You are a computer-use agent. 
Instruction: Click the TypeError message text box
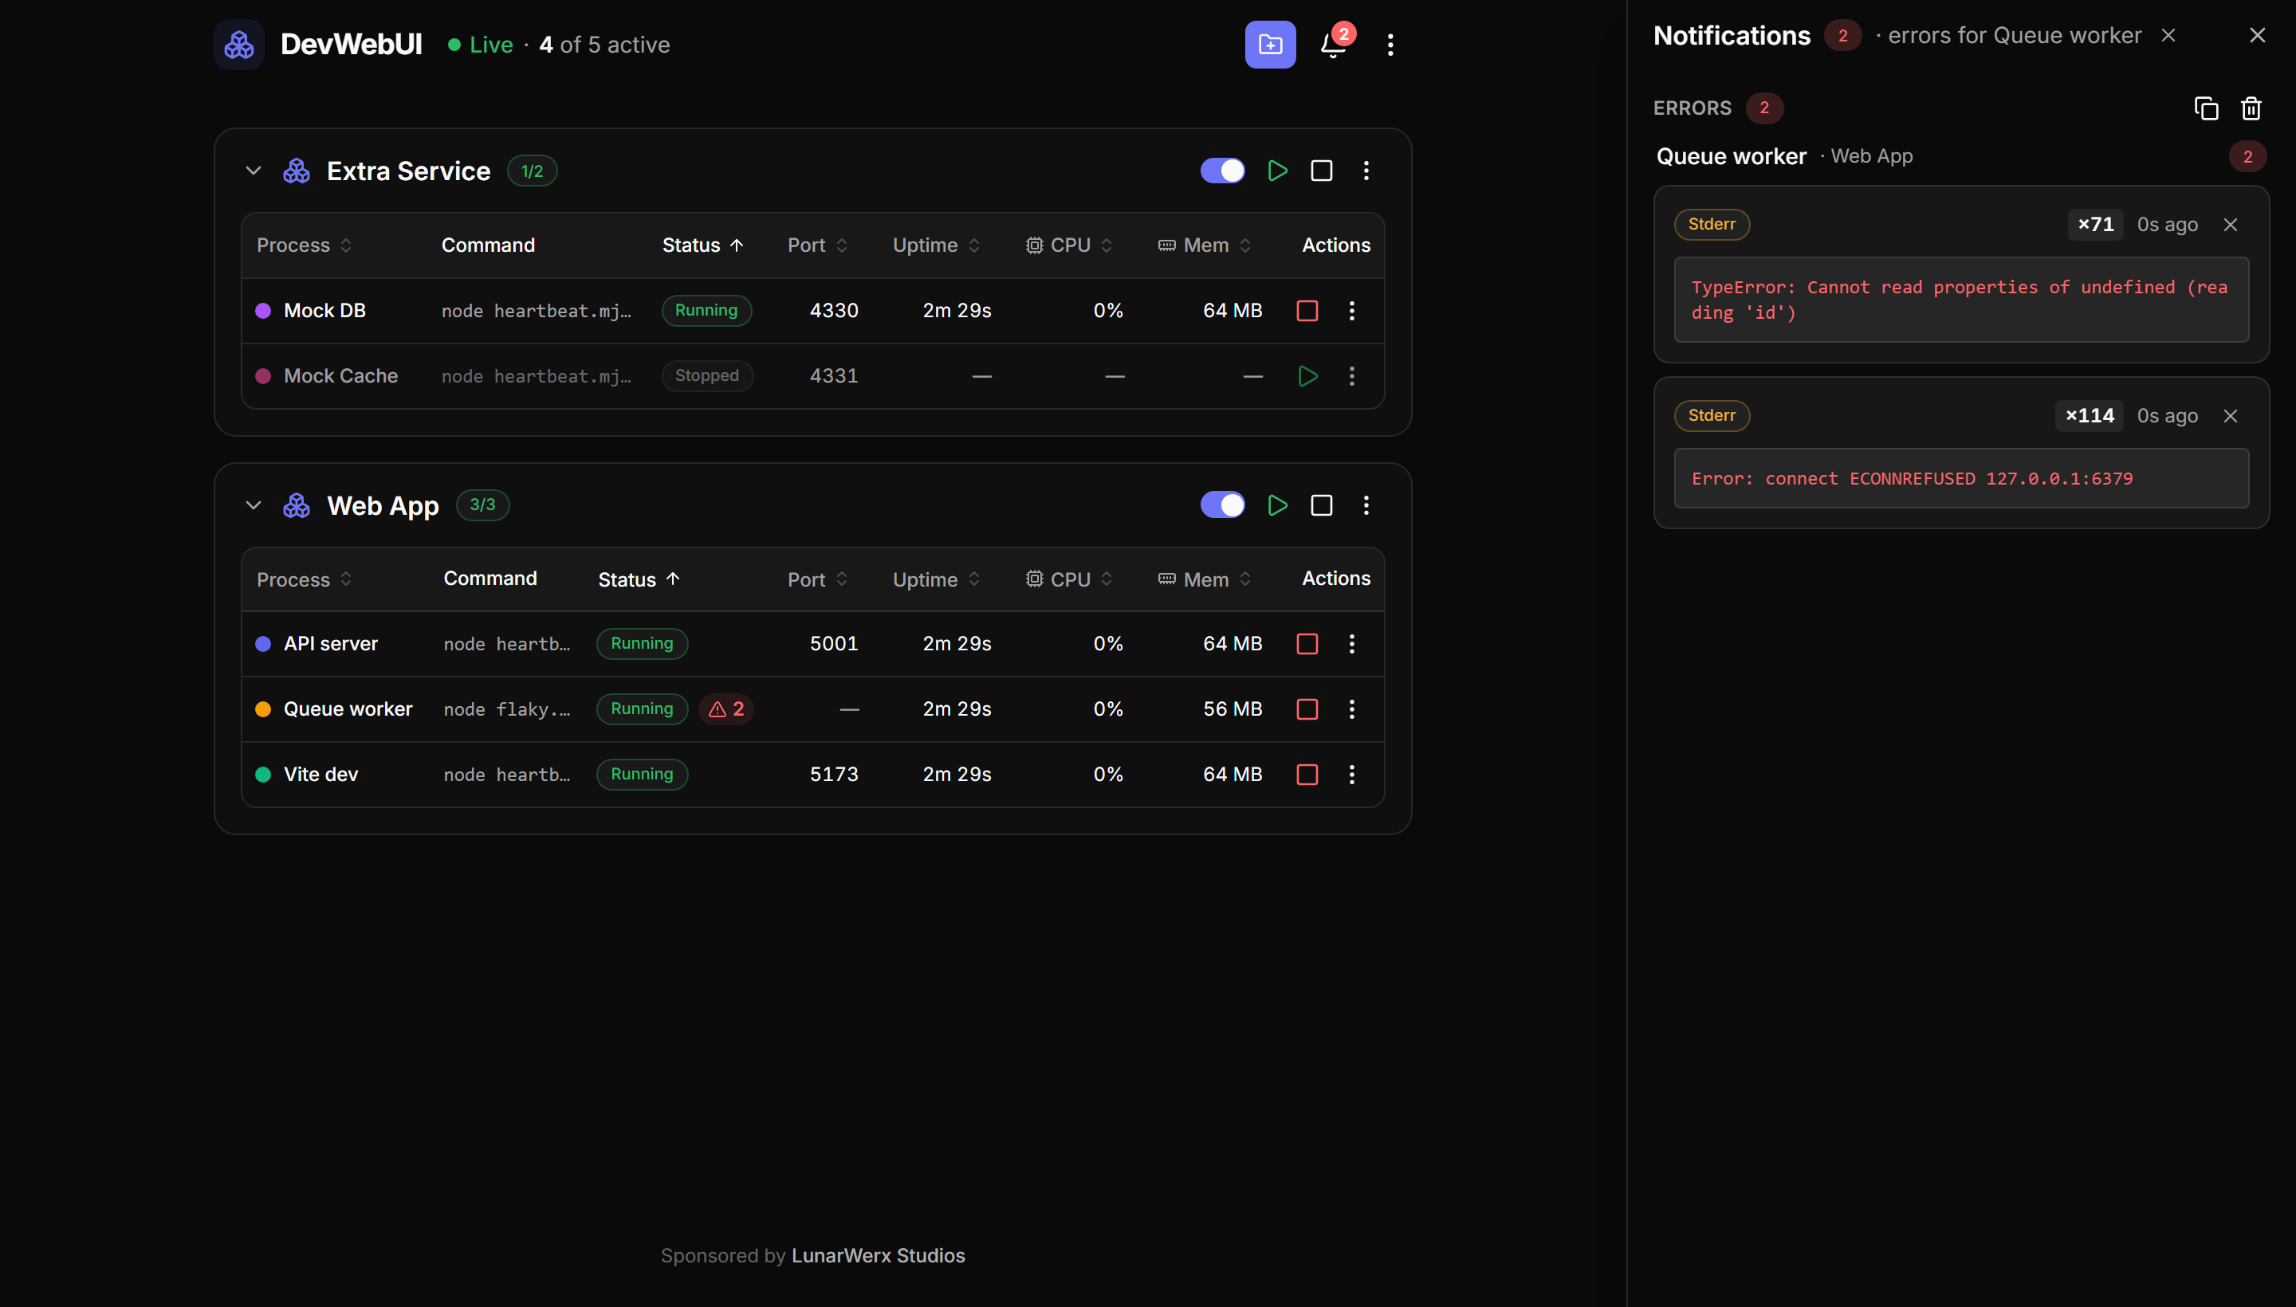click(x=1960, y=300)
